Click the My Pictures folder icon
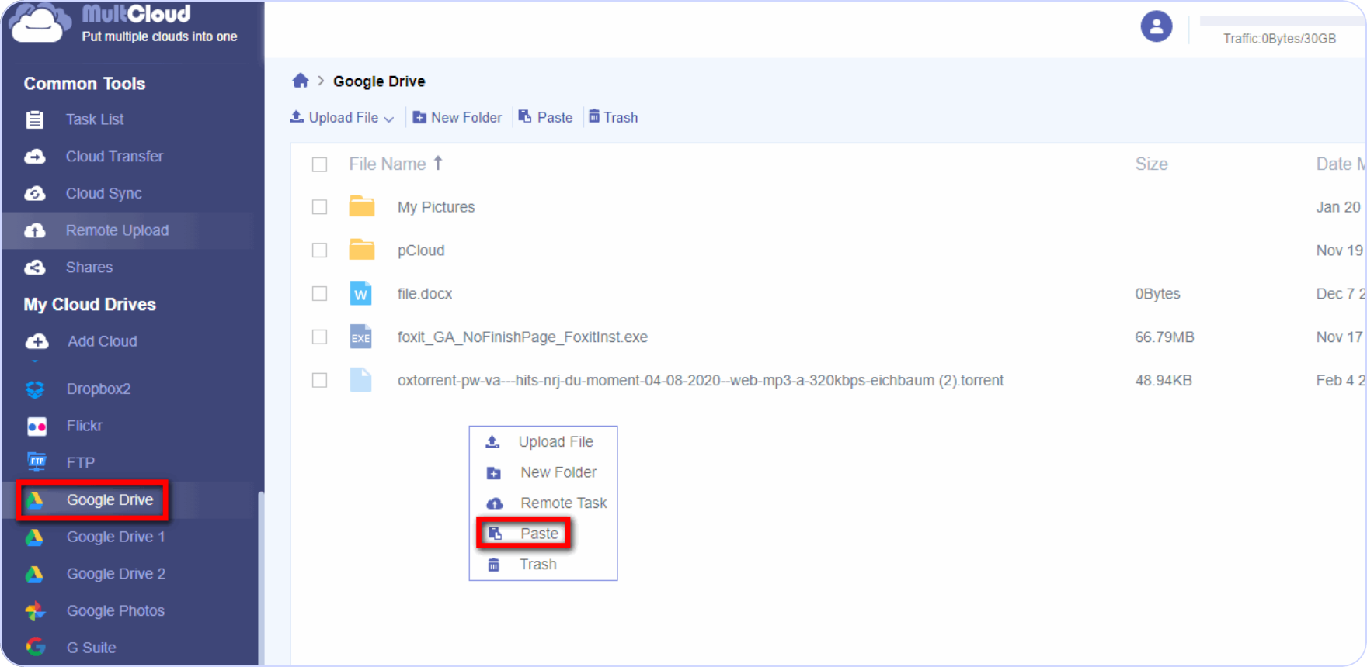Screen dimensions: 1367x667 point(362,206)
